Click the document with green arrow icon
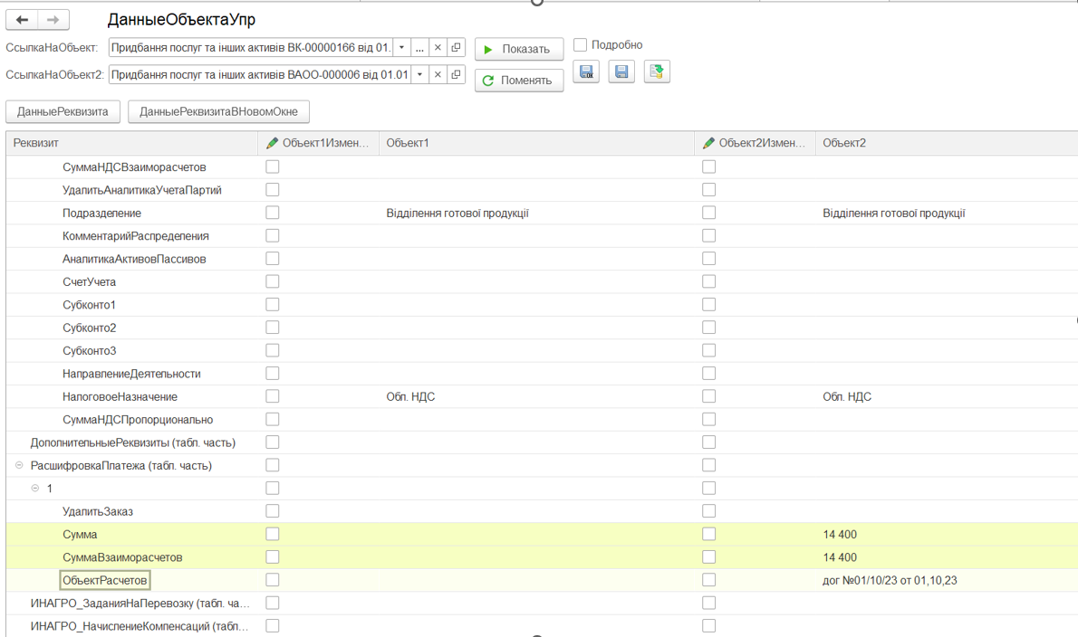 pos(657,71)
